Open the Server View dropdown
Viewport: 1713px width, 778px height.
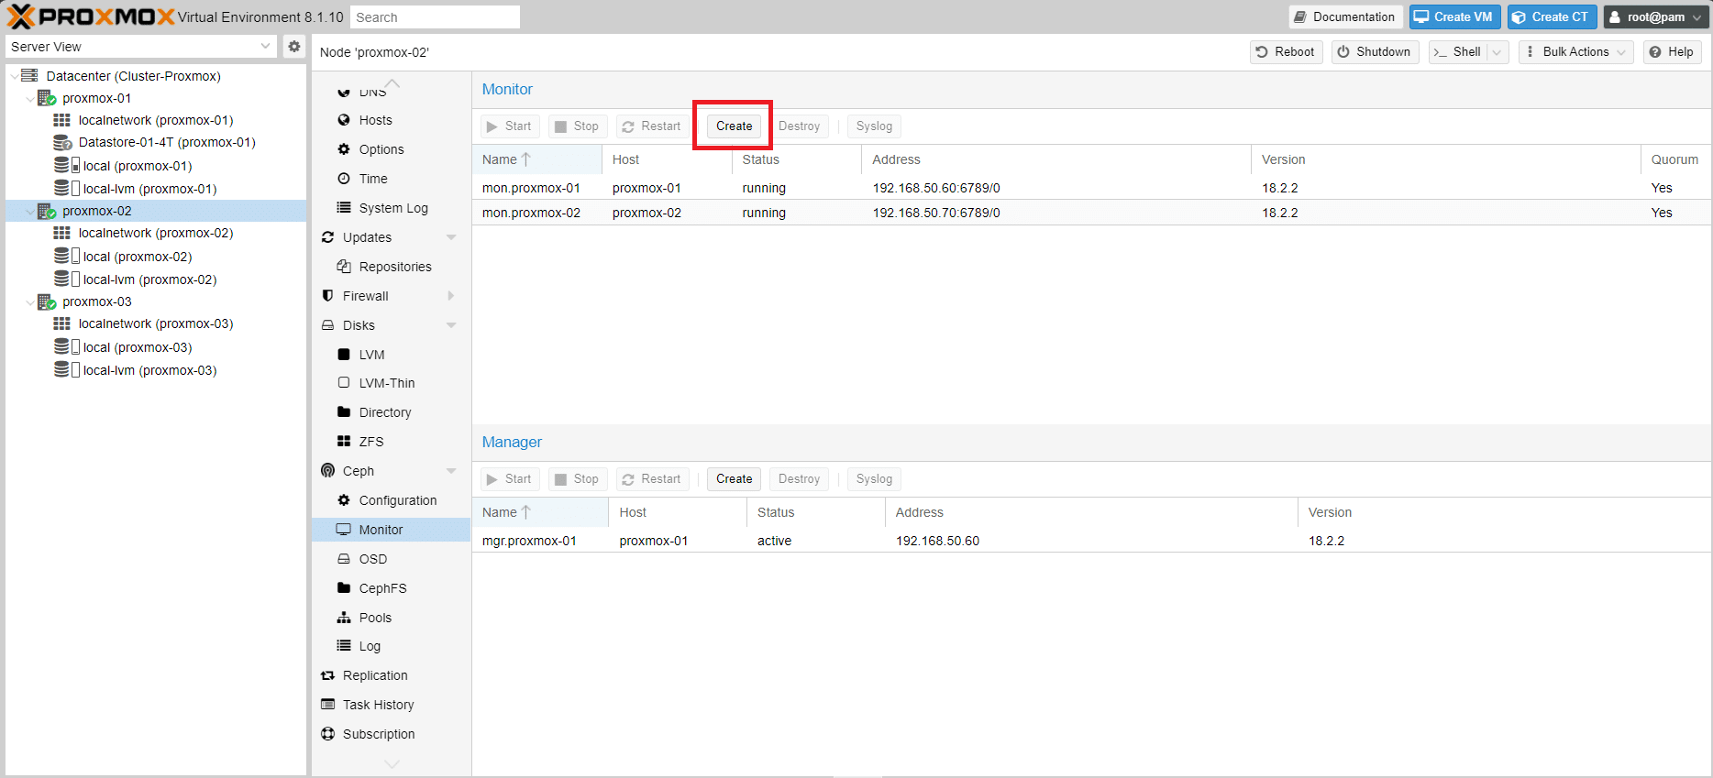pos(265,46)
